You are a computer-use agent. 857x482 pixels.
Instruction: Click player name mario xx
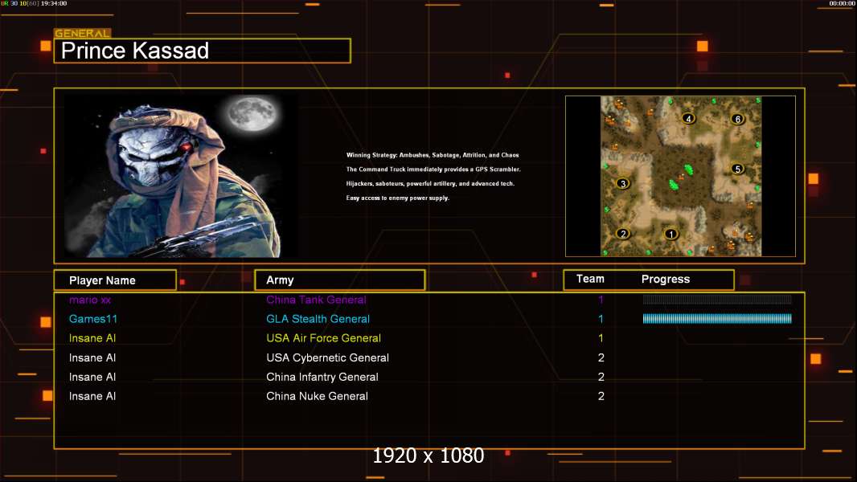[x=90, y=300]
